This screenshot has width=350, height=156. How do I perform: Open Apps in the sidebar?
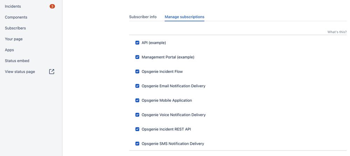point(9,50)
